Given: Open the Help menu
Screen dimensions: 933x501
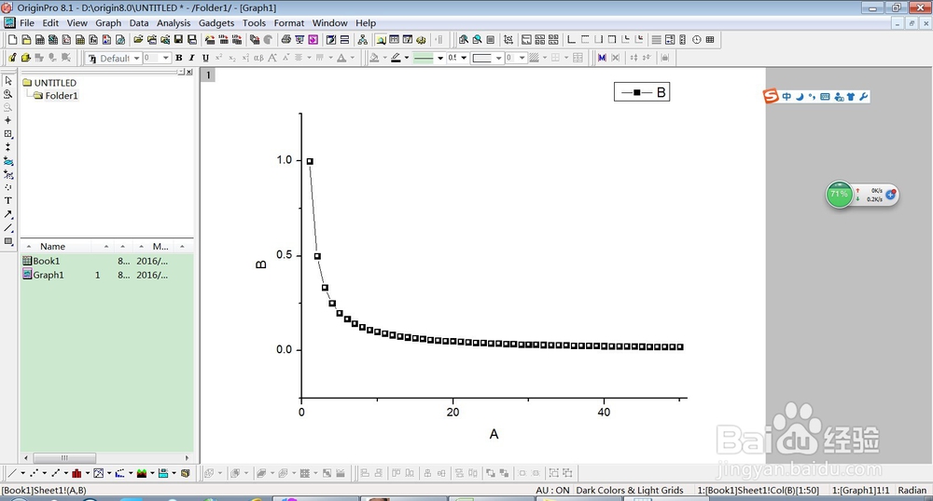Looking at the screenshot, I should pyautogui.click(x=366, y=22).
